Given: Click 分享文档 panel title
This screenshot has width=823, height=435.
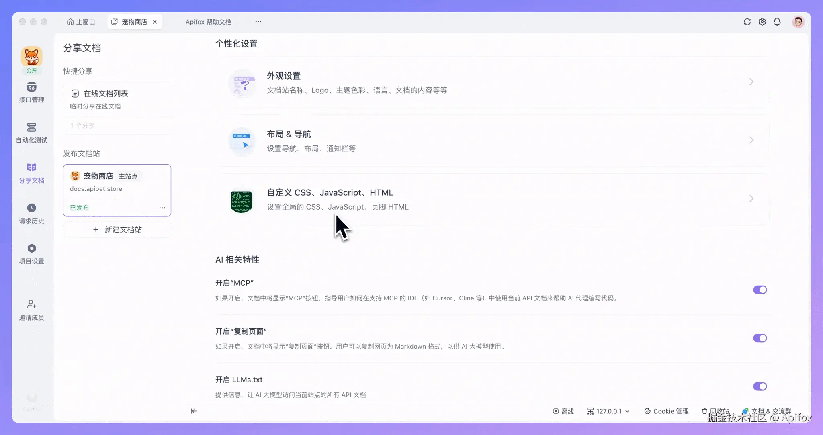Looking at the screenshot, I should click(82, 48).
